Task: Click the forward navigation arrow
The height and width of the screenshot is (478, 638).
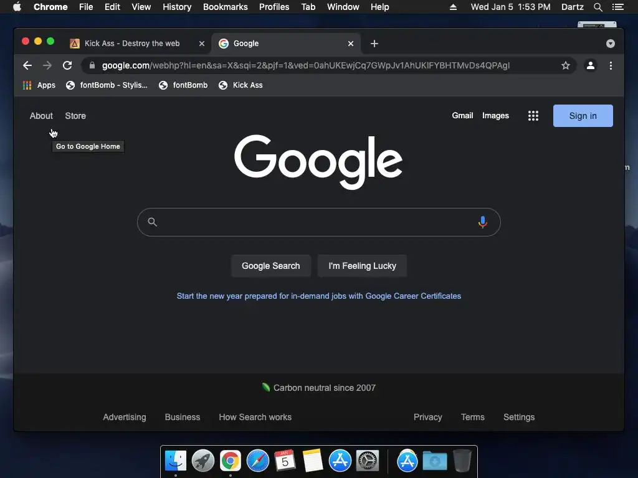Action: (x=47, y=65)
